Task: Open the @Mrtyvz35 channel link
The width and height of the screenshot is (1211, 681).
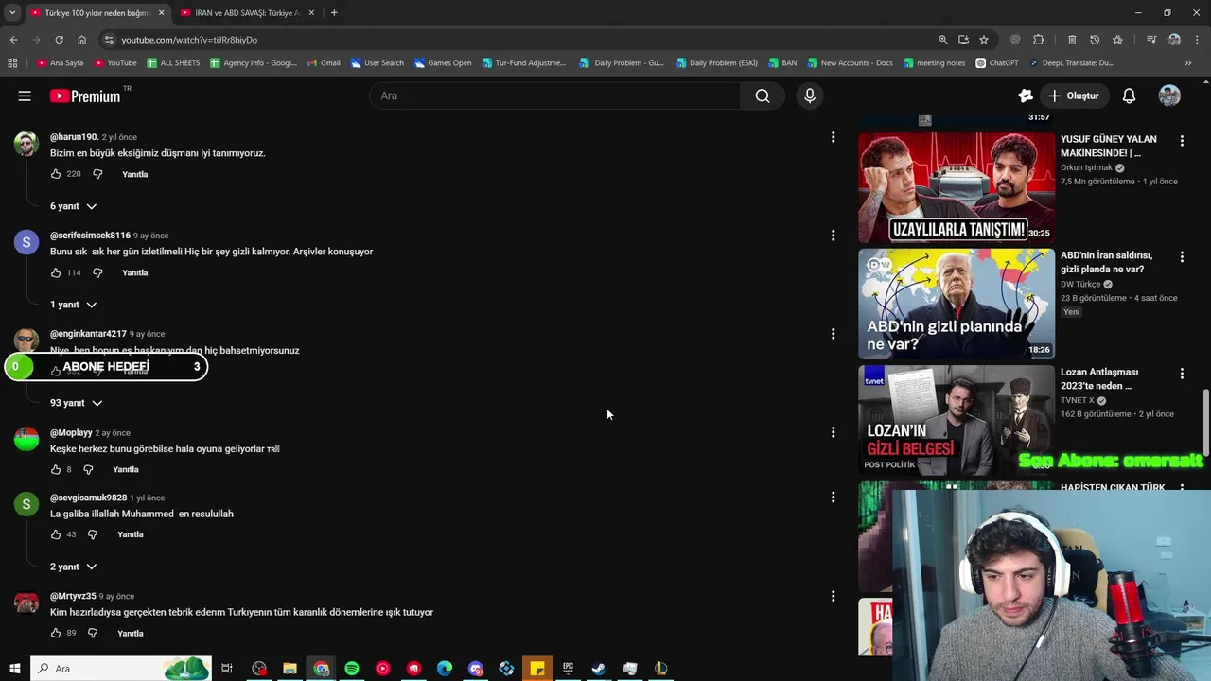Action: (x=73, y=596)
